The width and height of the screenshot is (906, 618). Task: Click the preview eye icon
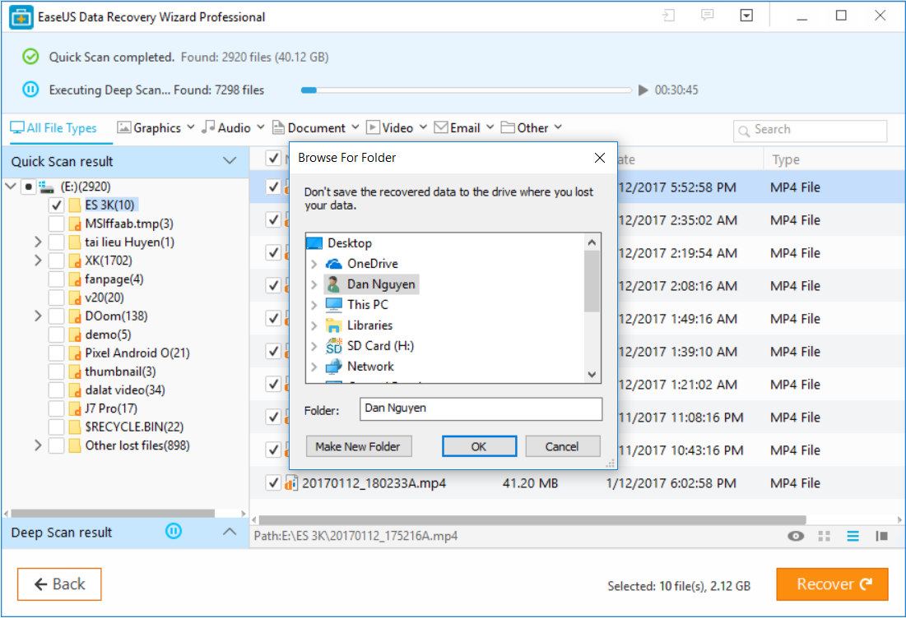796,536
